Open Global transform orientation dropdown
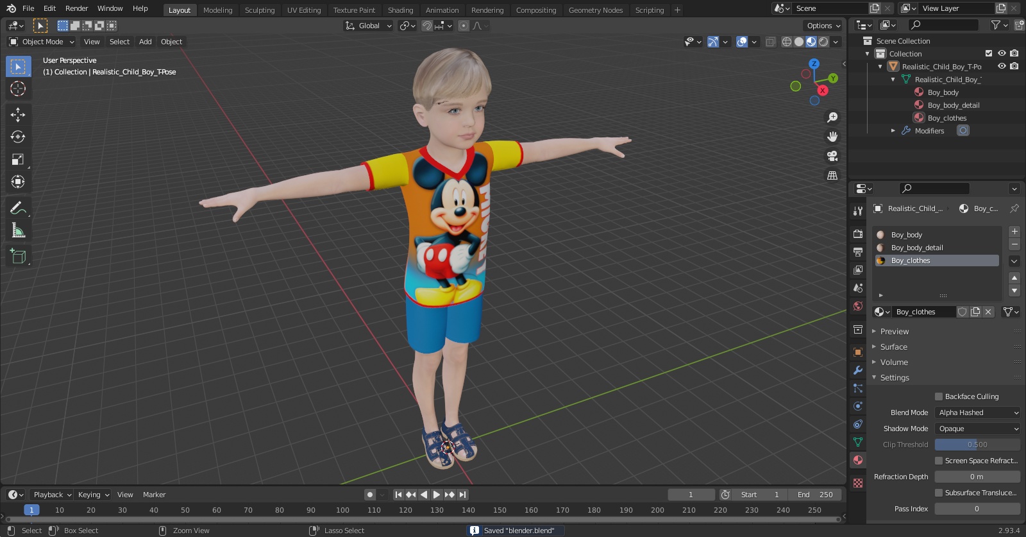Screen dimensions: 1026x537 [x=369, y=26]
